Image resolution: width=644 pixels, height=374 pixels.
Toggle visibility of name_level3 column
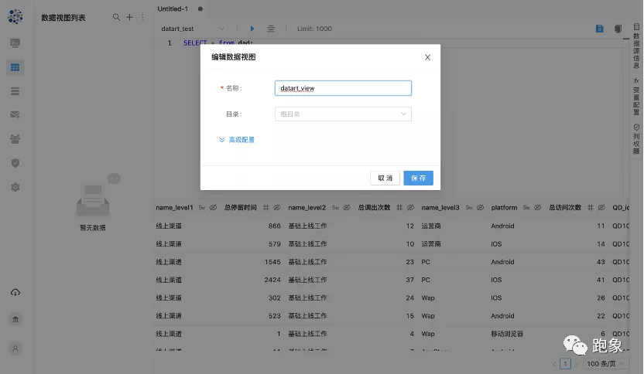point(480,208)
